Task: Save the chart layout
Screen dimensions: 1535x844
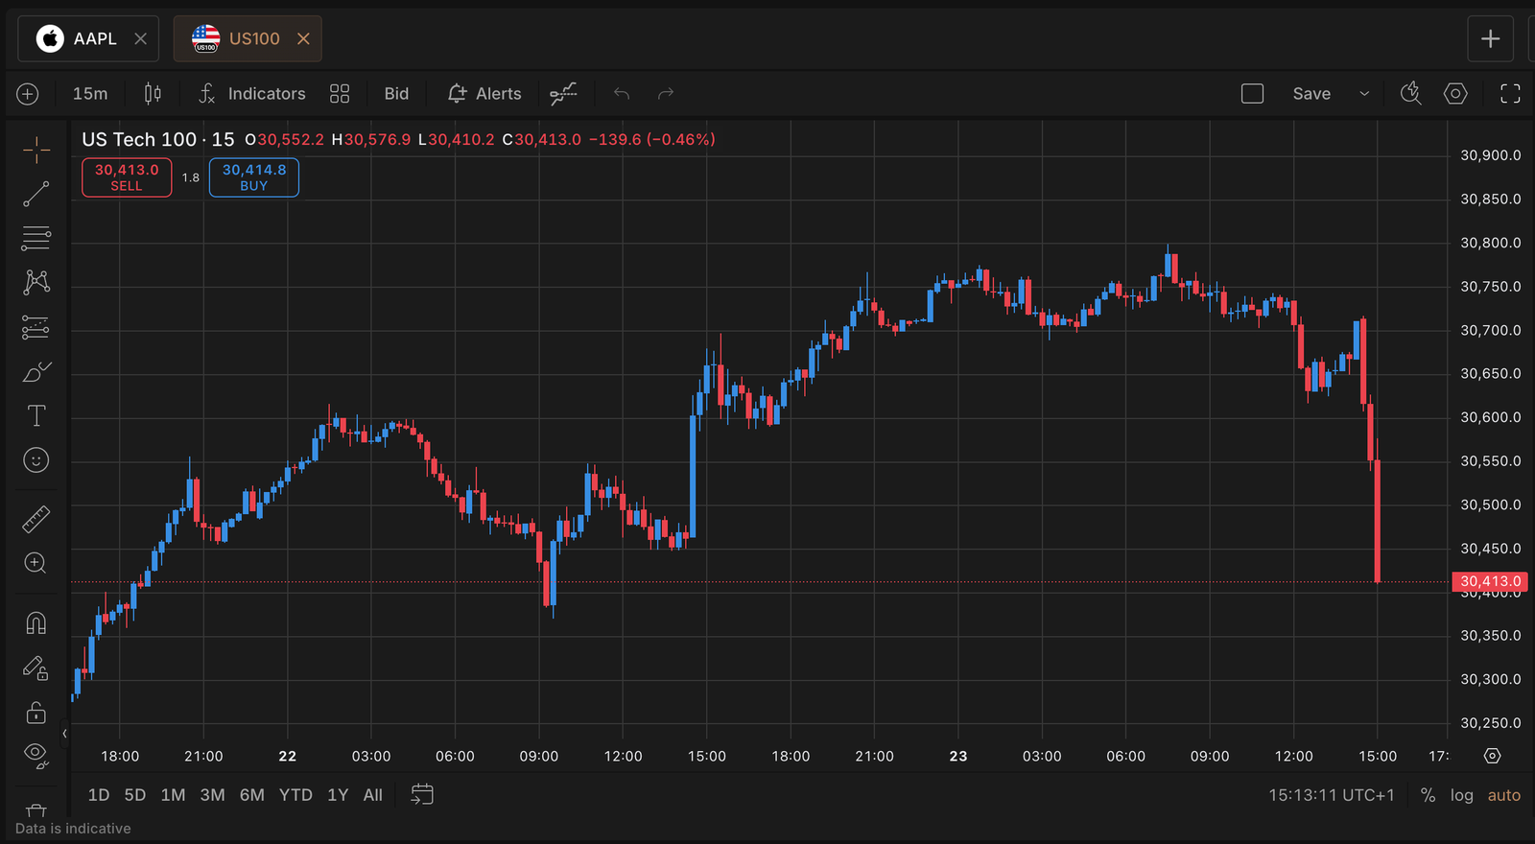Action: tap(1311, 93)
